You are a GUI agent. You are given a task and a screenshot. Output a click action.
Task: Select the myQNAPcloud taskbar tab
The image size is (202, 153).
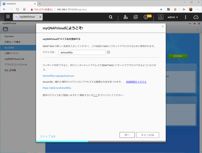click(x=28, y=17)
